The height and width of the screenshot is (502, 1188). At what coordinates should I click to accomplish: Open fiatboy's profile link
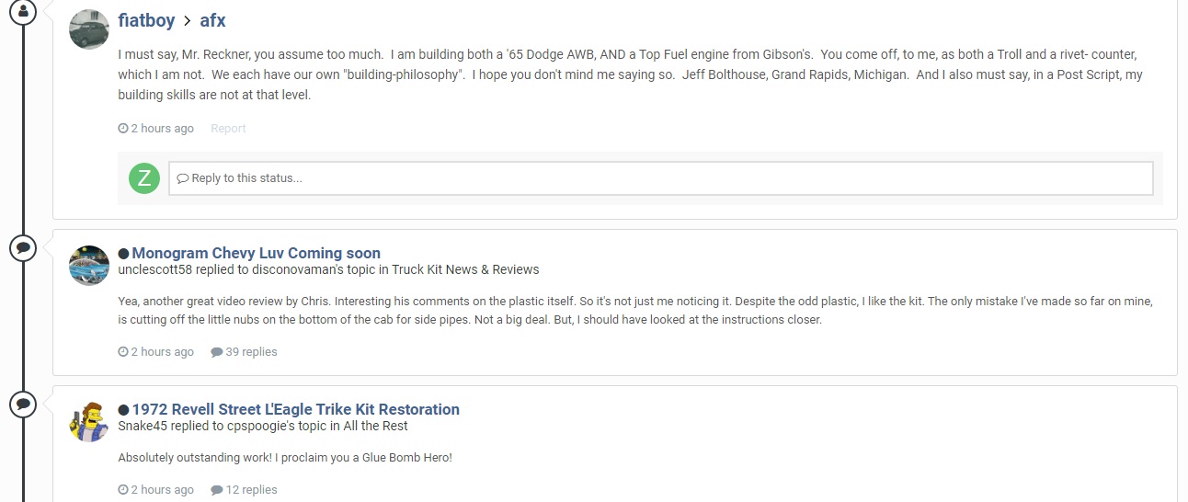point(147,20)
